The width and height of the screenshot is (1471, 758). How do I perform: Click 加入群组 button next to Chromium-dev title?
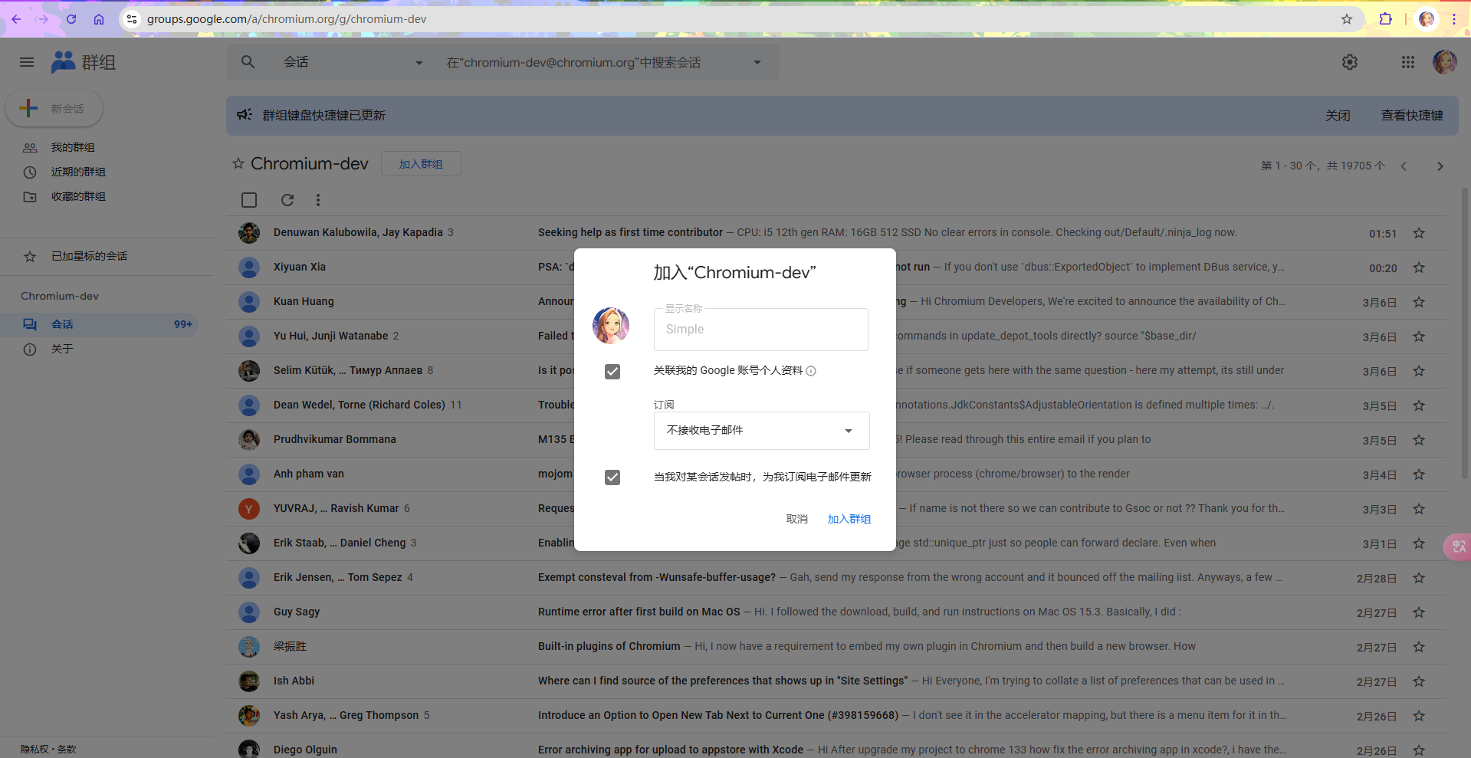pyautogui.click(x=421, y=164)
